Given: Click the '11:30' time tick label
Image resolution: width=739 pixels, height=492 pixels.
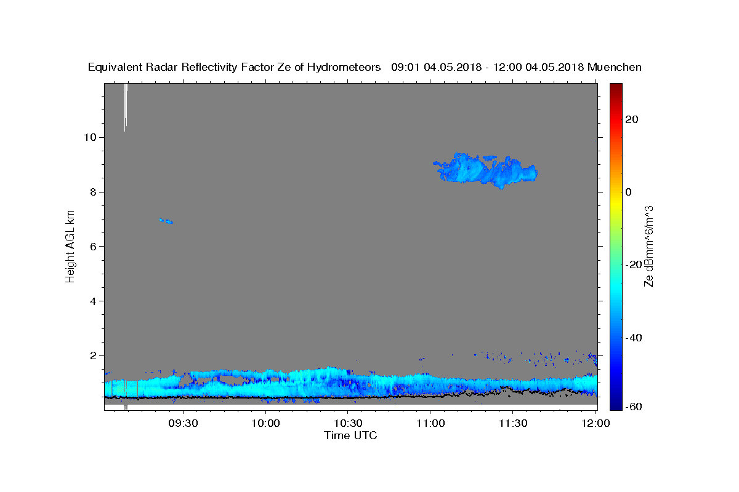Looking at the screenshot, I should 512,424.
